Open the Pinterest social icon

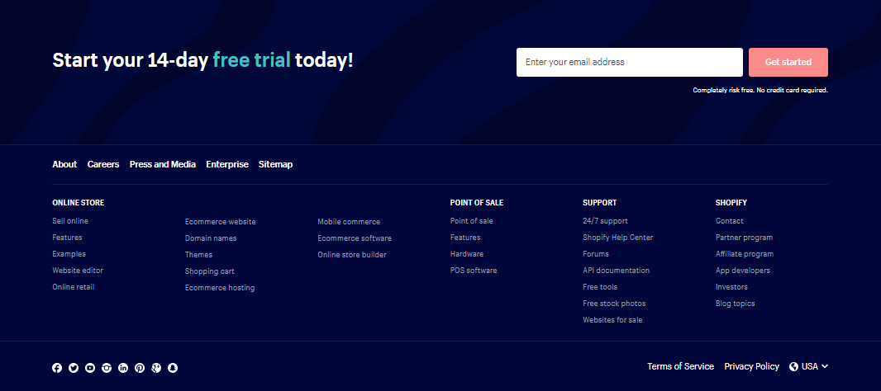click(x=140, y=368)
